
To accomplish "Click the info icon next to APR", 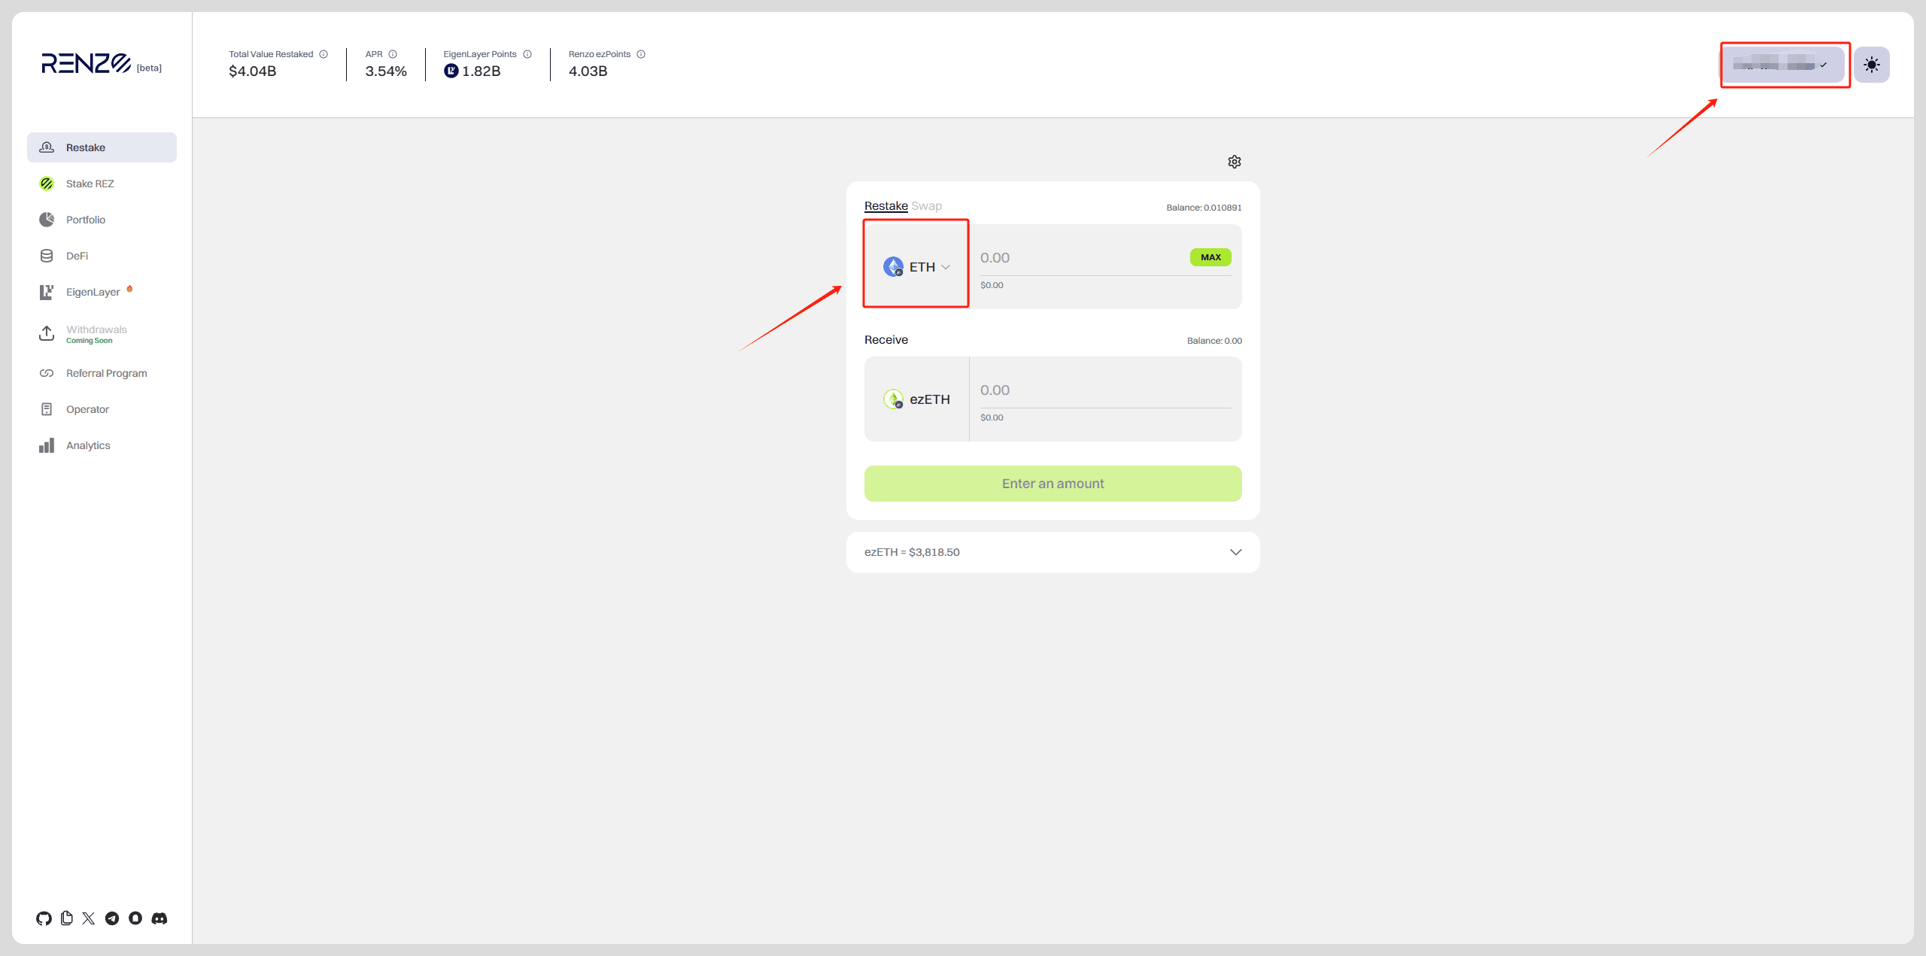I will (393, 54).
